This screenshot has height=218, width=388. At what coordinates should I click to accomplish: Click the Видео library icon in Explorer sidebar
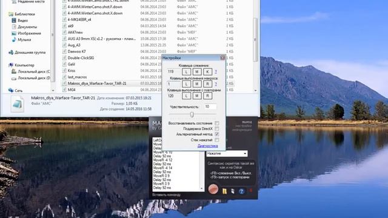click(14, 21)
